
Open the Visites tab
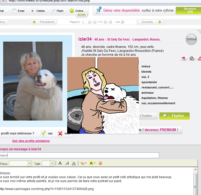[x=38, y=11]
